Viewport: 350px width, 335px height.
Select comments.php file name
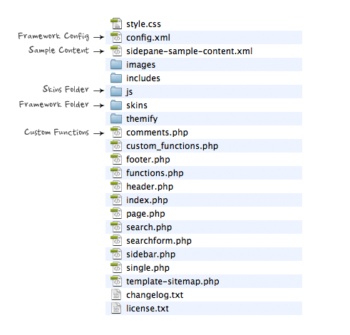pos(157,133)
